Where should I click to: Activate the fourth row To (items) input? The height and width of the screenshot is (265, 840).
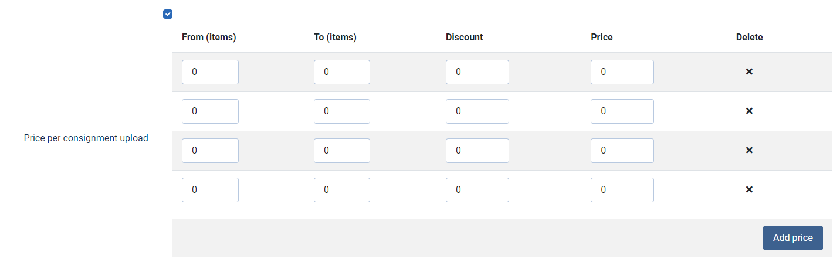pyautogui.click(x=342, y=190)
